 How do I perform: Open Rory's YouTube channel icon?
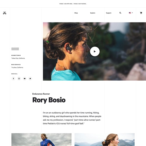pyautogui.click(x=25, y=79)
